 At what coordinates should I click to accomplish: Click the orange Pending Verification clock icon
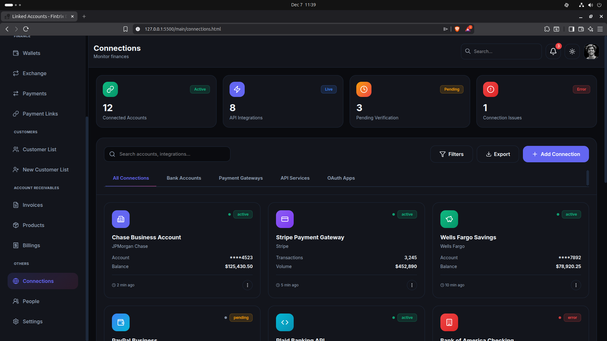pyautogui.click(x=364, y=89)
